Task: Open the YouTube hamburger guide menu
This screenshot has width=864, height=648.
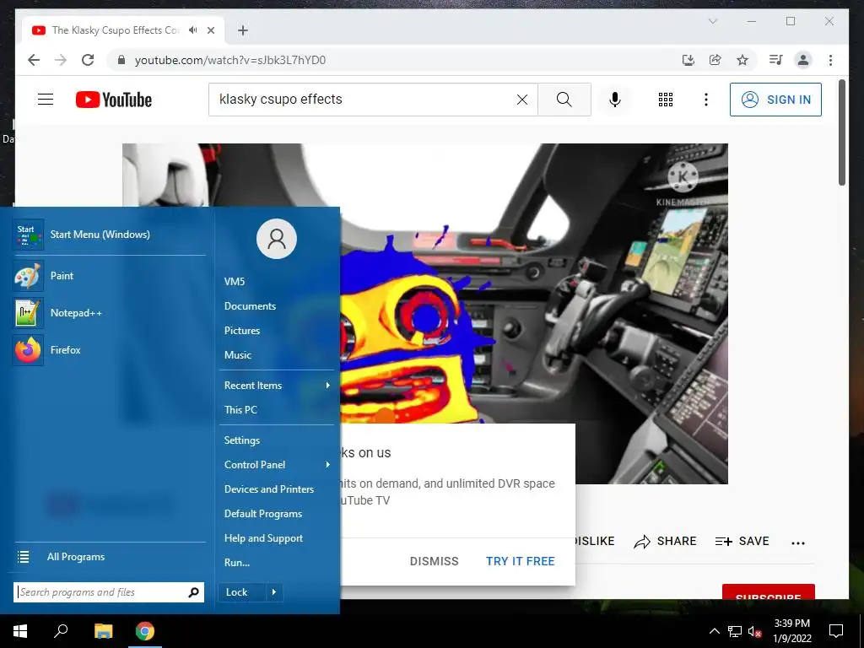Action: point(46,100)
